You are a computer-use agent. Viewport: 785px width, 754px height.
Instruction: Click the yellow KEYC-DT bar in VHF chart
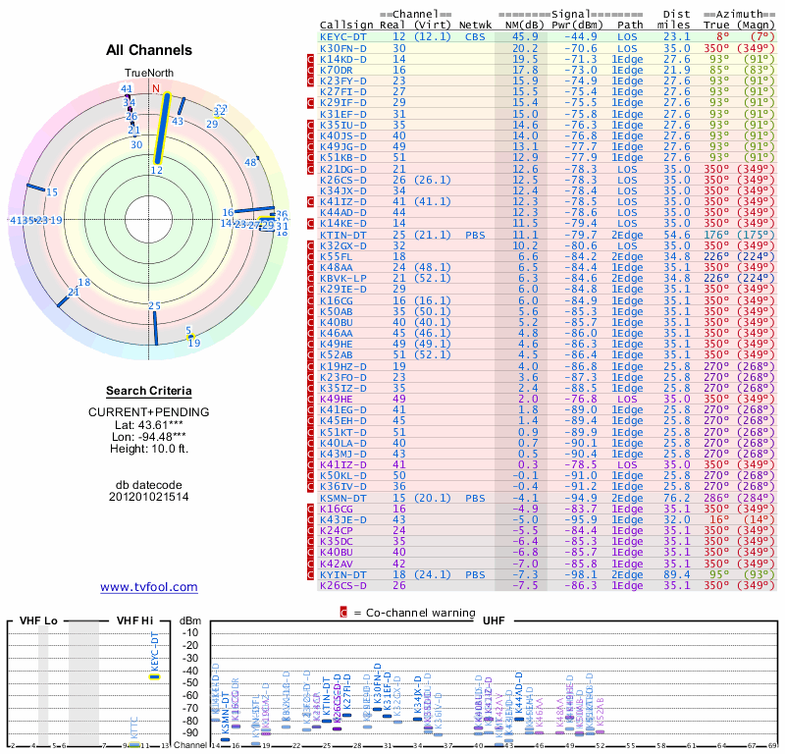[154, 675]
